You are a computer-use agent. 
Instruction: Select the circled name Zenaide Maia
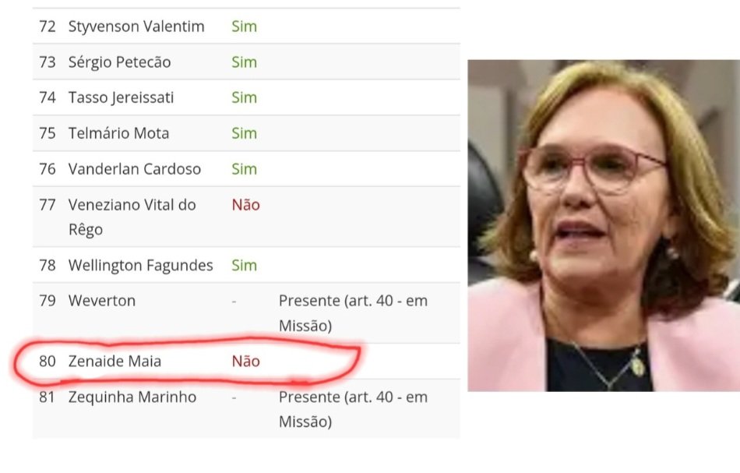[115, 361]
